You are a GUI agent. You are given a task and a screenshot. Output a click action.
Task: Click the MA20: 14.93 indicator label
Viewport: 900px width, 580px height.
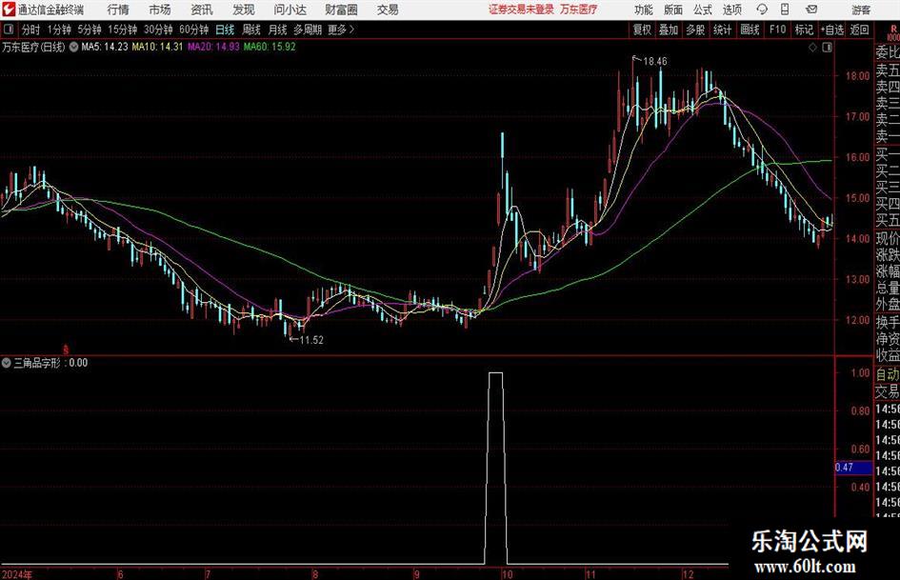[x=213, y=47]
